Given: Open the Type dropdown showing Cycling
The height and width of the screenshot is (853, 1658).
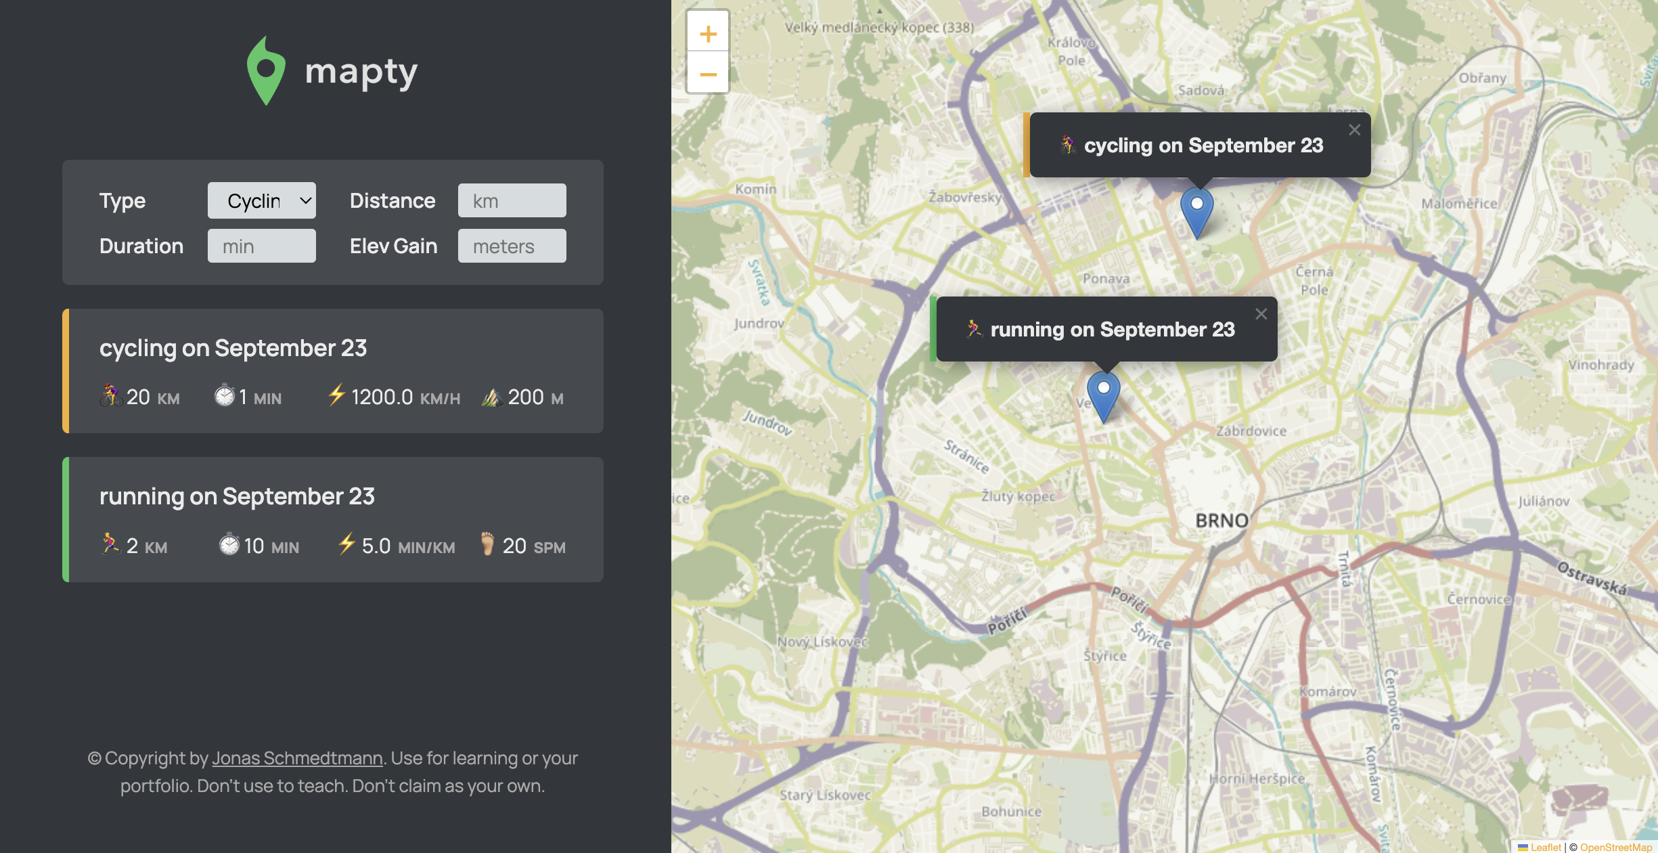Looking at the screenshot, I should pos(261,200).
